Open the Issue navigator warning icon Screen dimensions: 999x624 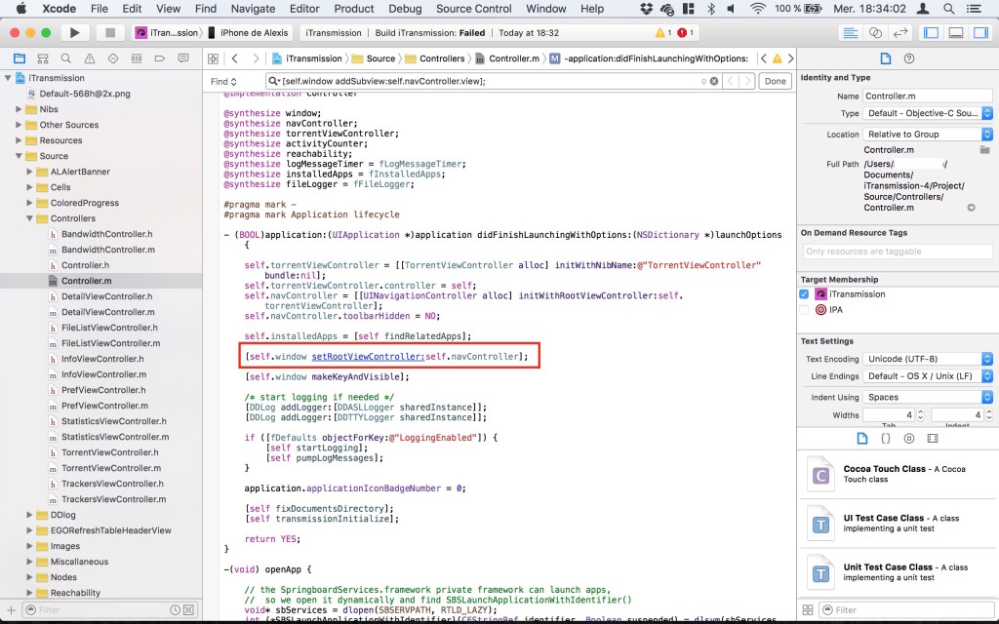coord(89,58)
